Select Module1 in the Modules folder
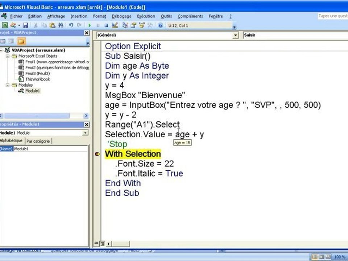The height and width of the screenshot is (261, 348). (x=29, y=91)
